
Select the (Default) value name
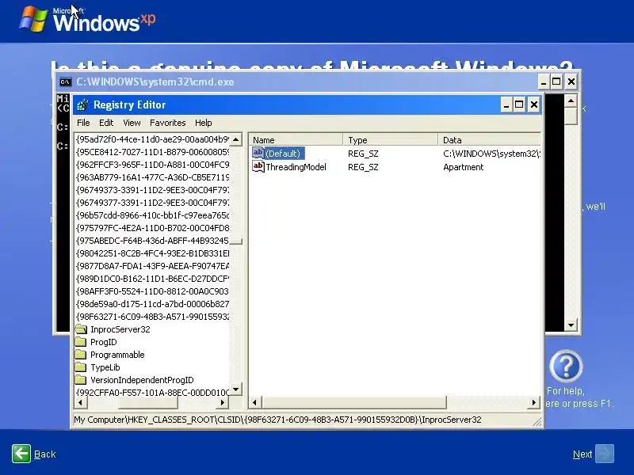[x=283, y=154]
